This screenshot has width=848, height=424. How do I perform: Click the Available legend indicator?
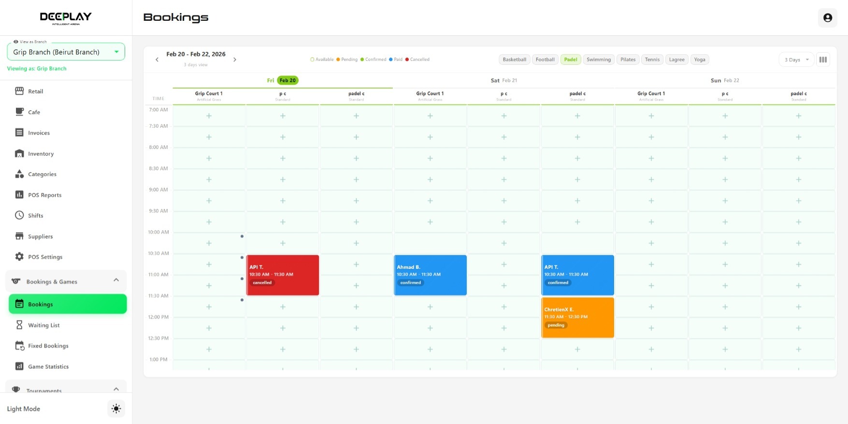(x=322, y=59)
